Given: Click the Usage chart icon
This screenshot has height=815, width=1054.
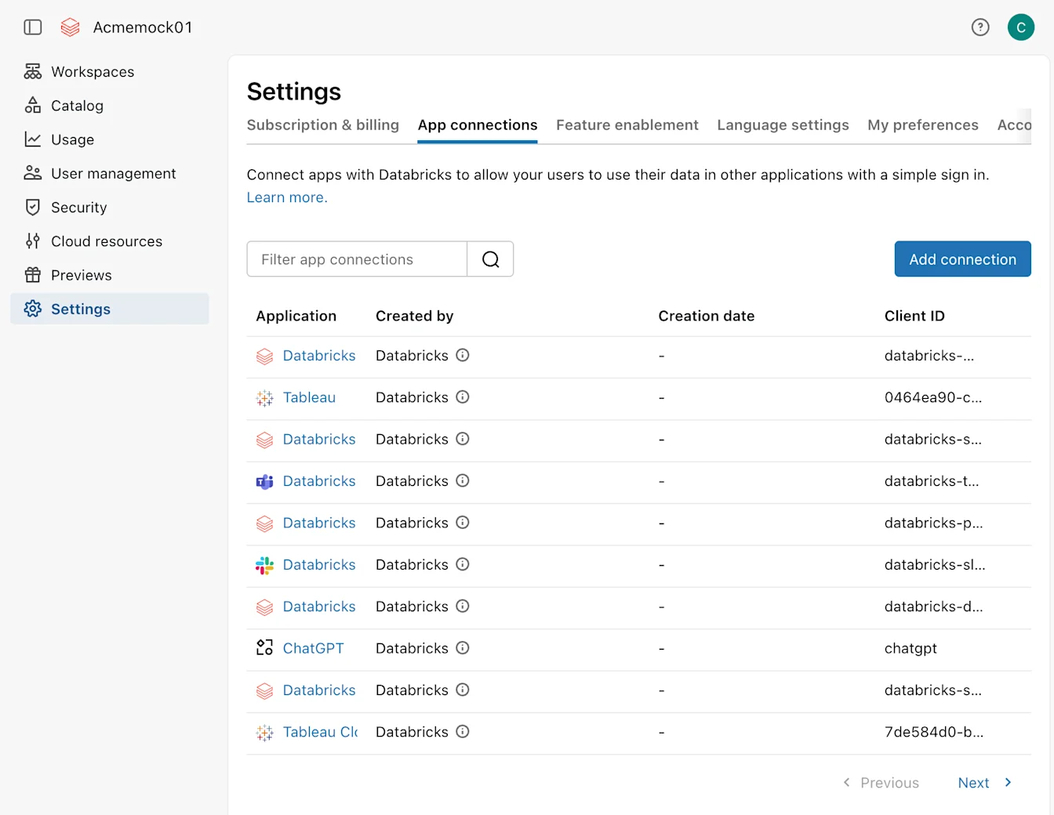Looking at the screenshot, I should tap(33, 139).
